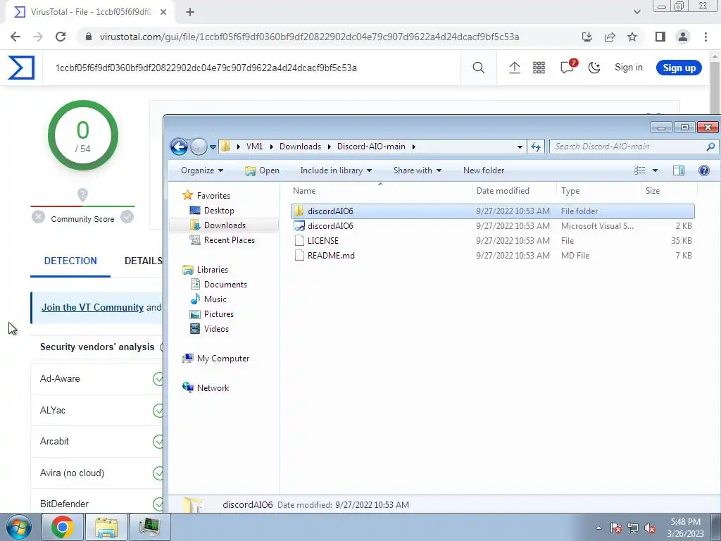
Task: Open Pictures library in sidebar
Action: 218,313
